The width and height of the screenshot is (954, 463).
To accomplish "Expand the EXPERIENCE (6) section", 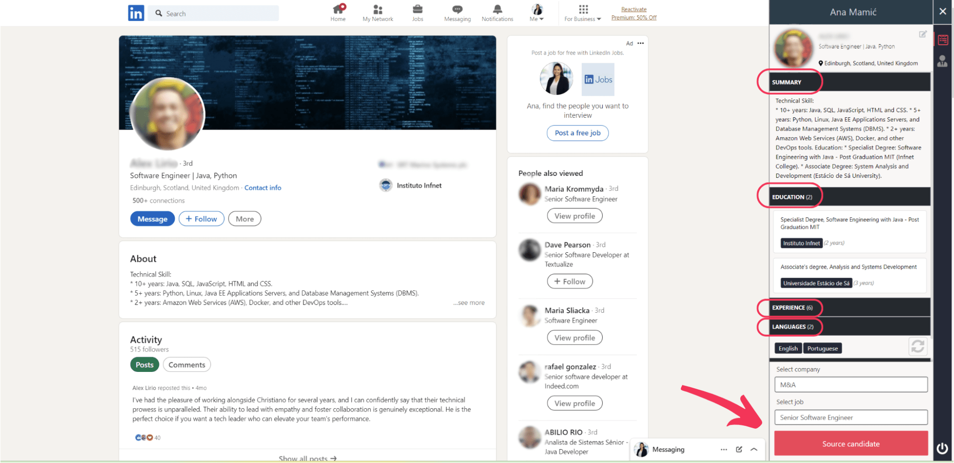I will (792, 308).
